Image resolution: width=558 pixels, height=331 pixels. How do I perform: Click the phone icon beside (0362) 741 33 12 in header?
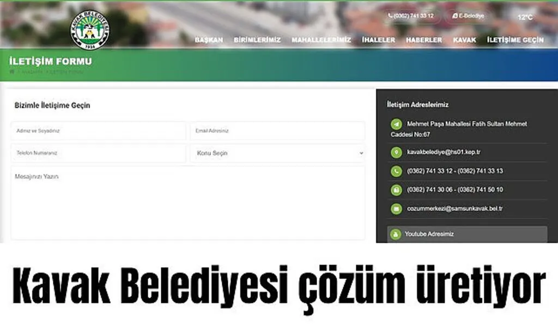click(x=390, y=16)
